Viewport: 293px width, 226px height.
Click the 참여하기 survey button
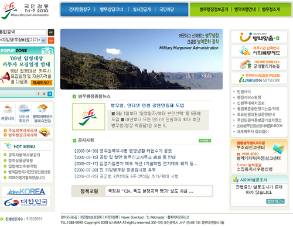coord(275,201)
